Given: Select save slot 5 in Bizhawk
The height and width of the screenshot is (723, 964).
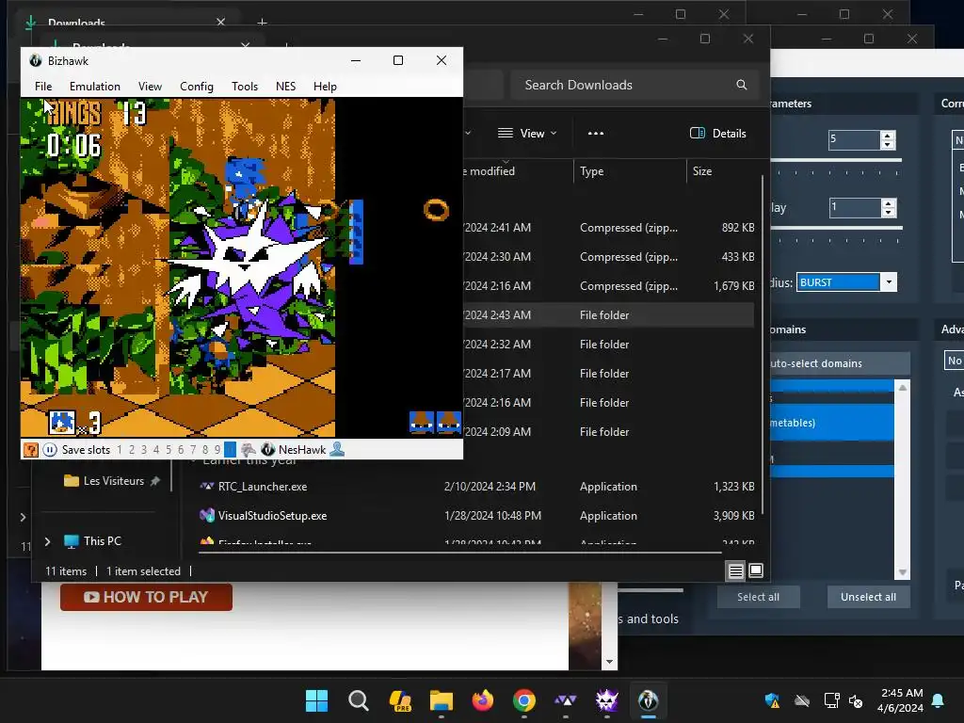Looking at the screenshot, I should (x=169, y=450).
